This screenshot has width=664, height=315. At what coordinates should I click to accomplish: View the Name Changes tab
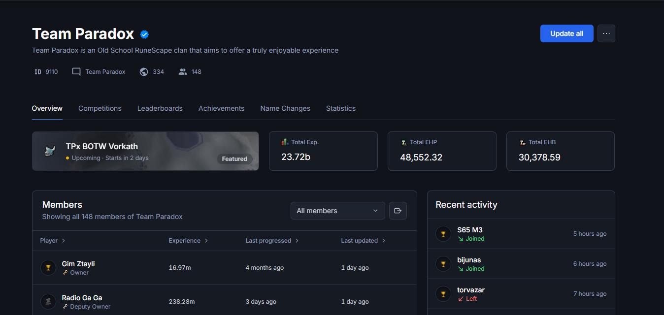285,108
